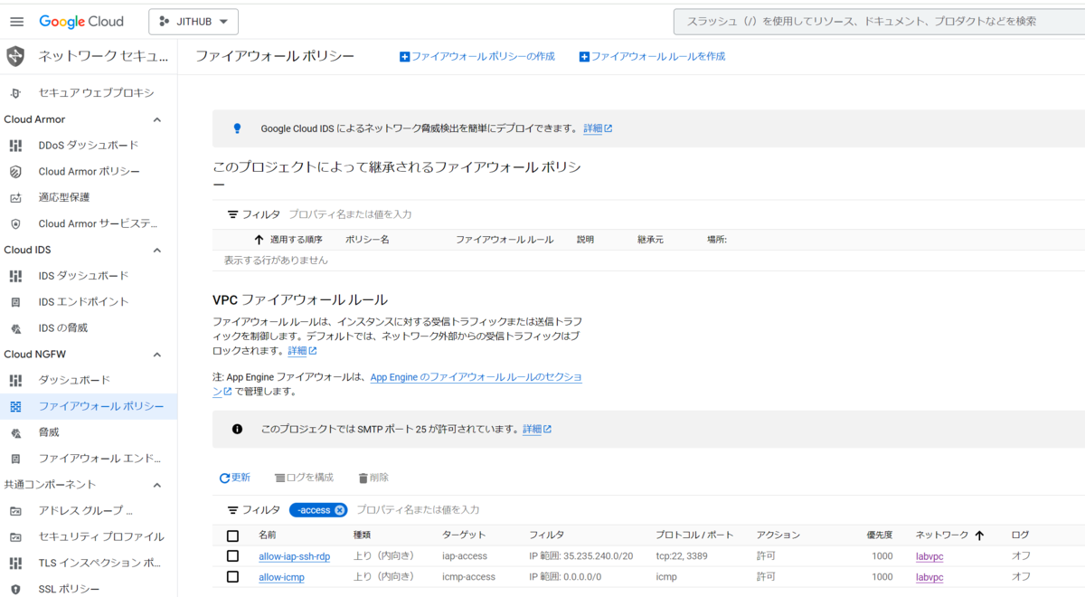Toggle the select-all rules checkbox
The image size is (1085, 597).
point(232,535)
